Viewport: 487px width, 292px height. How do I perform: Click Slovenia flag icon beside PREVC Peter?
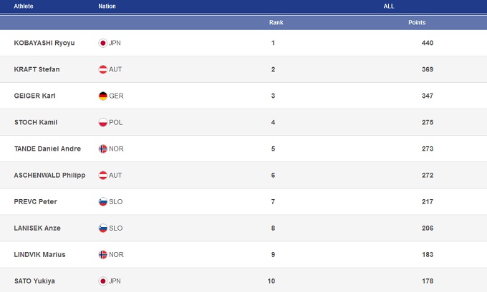[x=102, y=201]
